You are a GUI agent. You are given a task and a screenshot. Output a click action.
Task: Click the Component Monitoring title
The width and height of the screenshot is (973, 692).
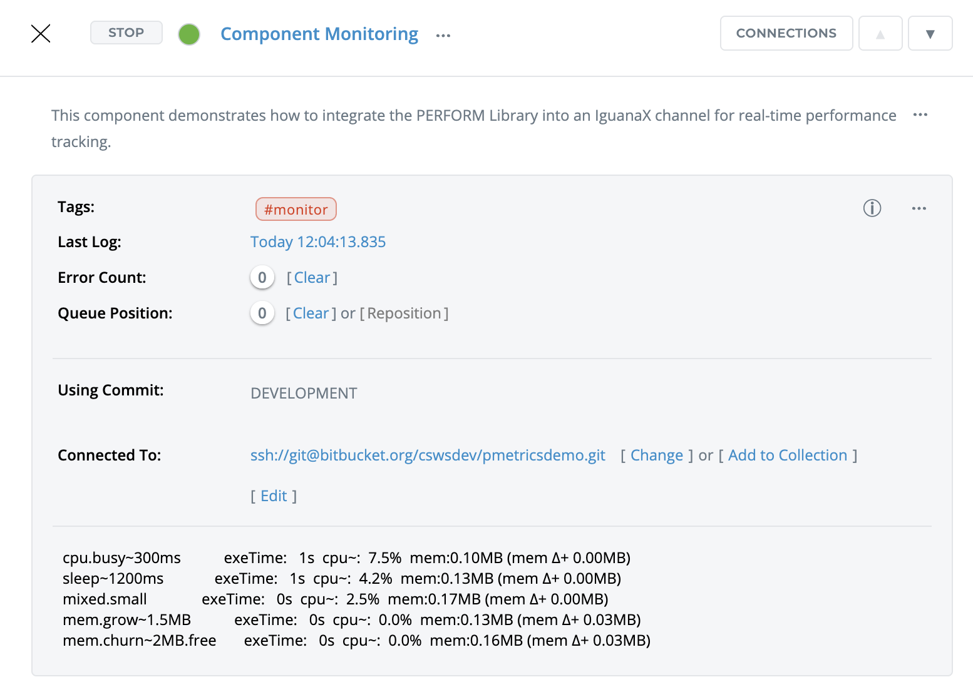319,34
